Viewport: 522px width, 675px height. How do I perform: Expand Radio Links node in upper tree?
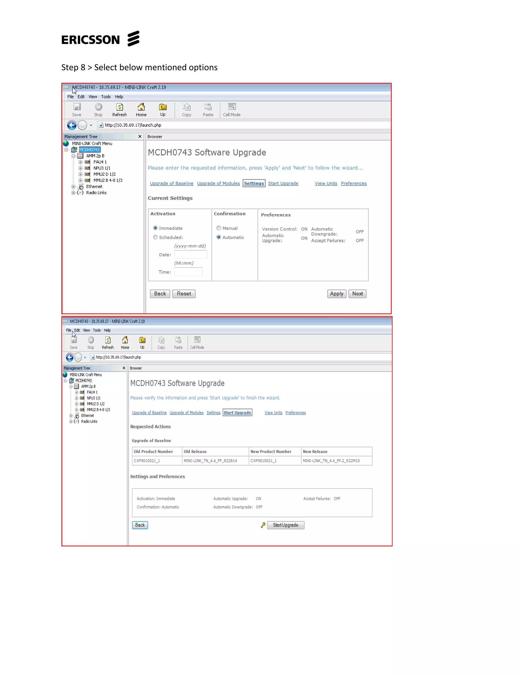(73, 193)
